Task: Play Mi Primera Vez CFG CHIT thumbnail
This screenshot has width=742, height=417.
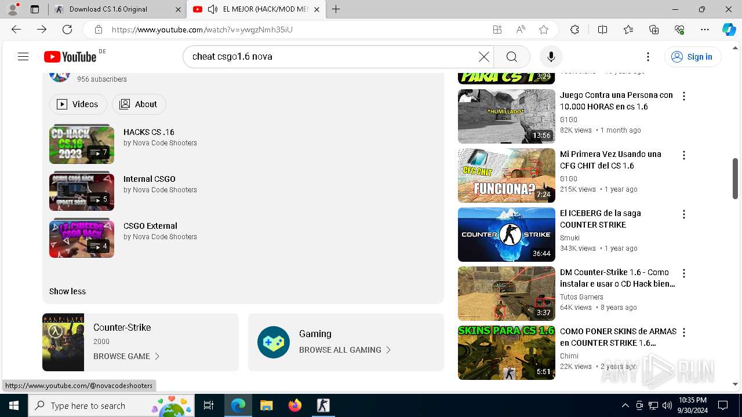Action: tap(507, 175)
